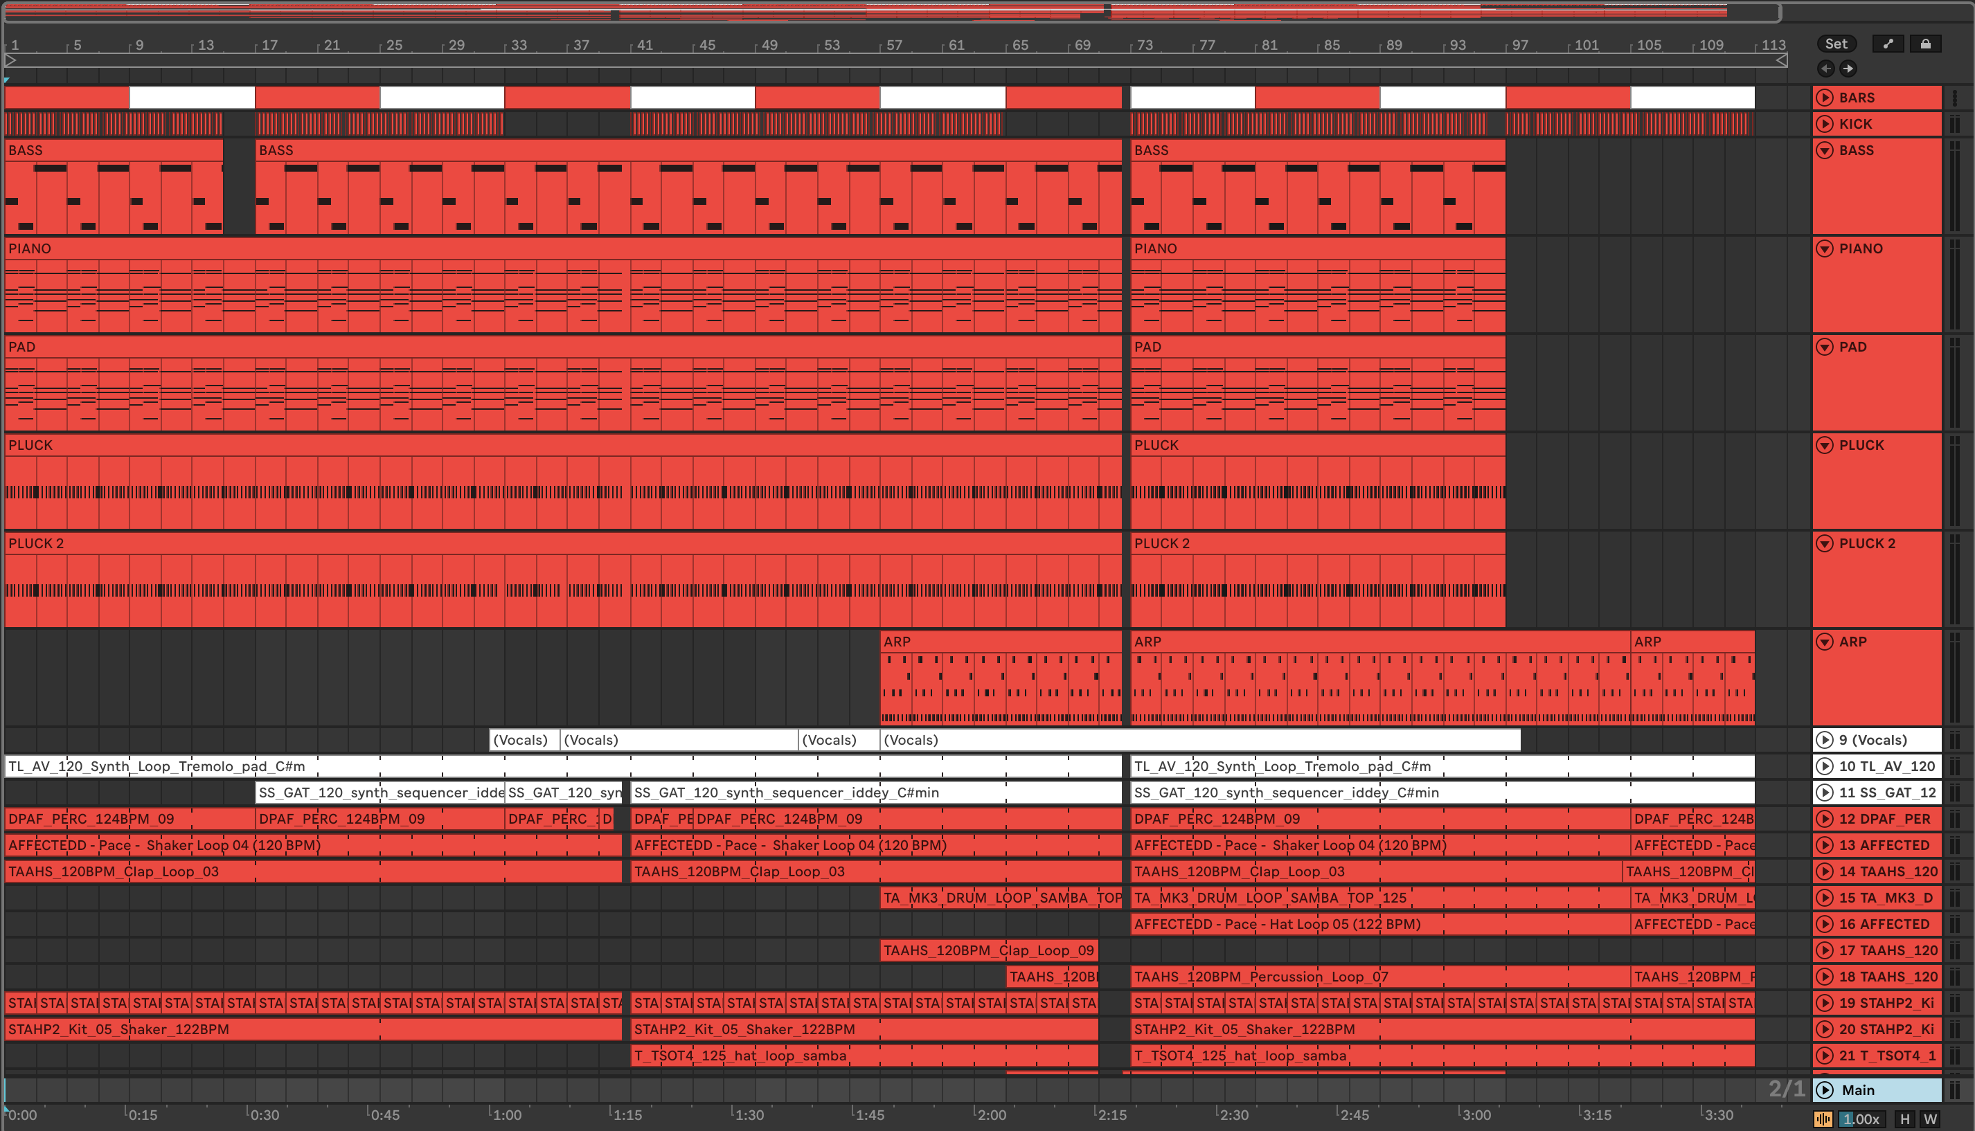
Task: Click the first ARP clip title
Action: [897, 642]
